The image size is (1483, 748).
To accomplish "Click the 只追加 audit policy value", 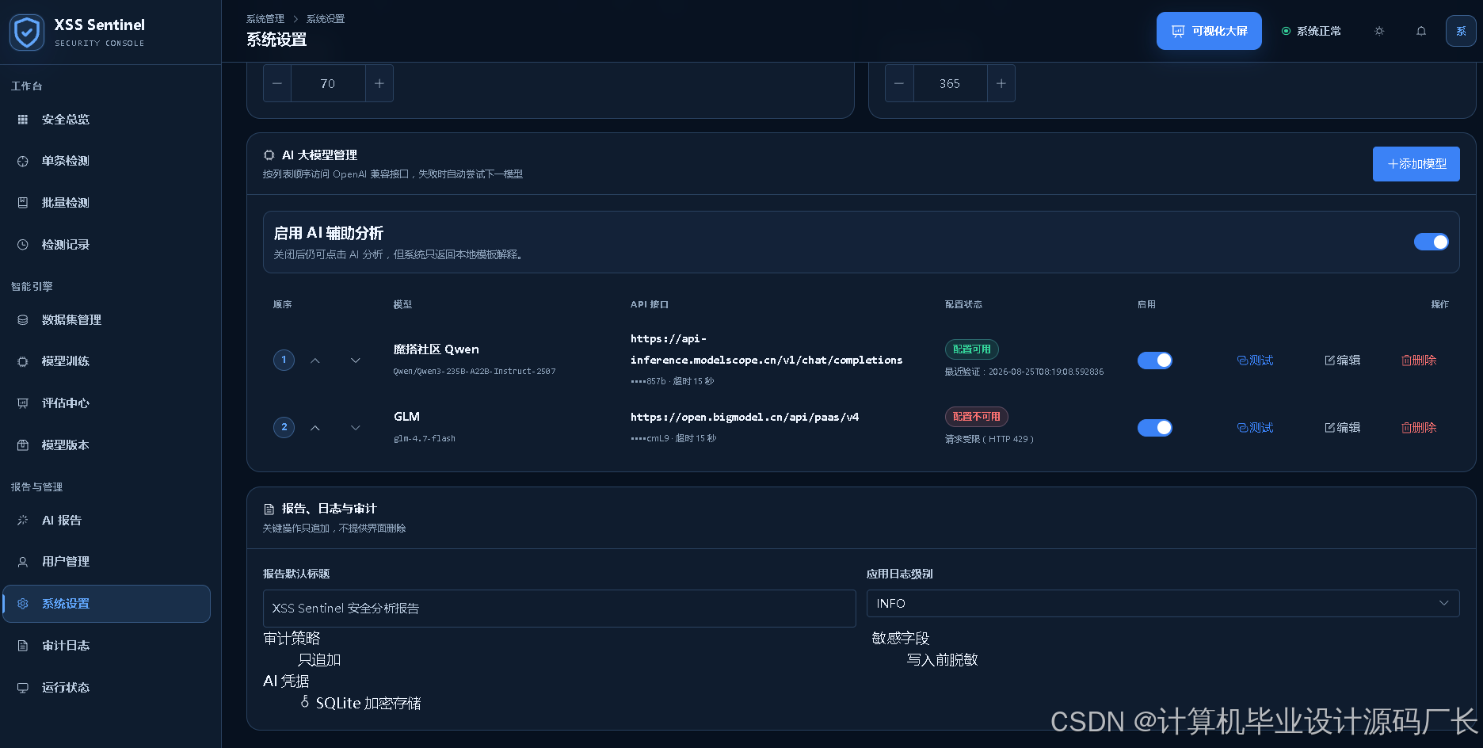I will pyautogui.click(x=319, y=660).
